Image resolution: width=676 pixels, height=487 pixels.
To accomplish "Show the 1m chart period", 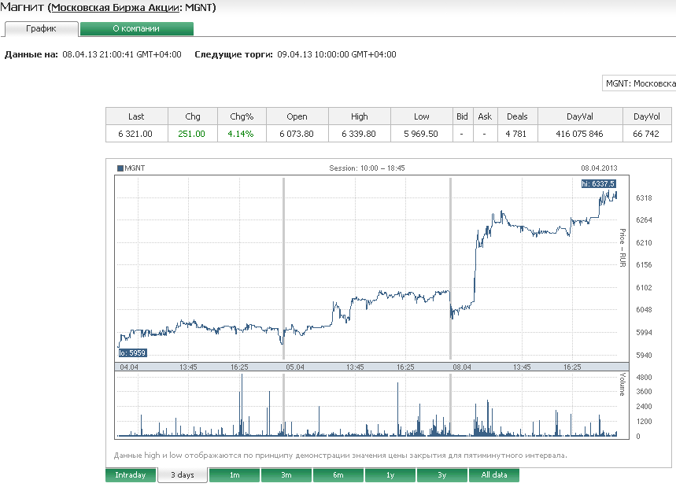I will click(x=235, y=475).
